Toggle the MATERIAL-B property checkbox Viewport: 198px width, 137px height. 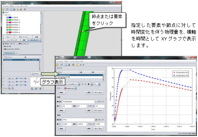pos(7,22)
